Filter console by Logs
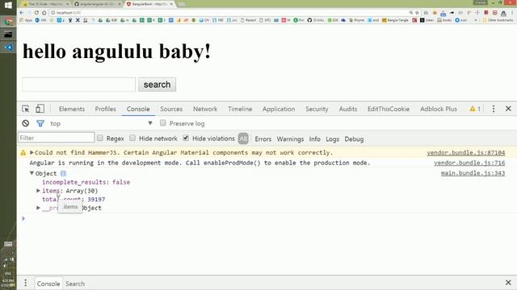 click(332, 139)
